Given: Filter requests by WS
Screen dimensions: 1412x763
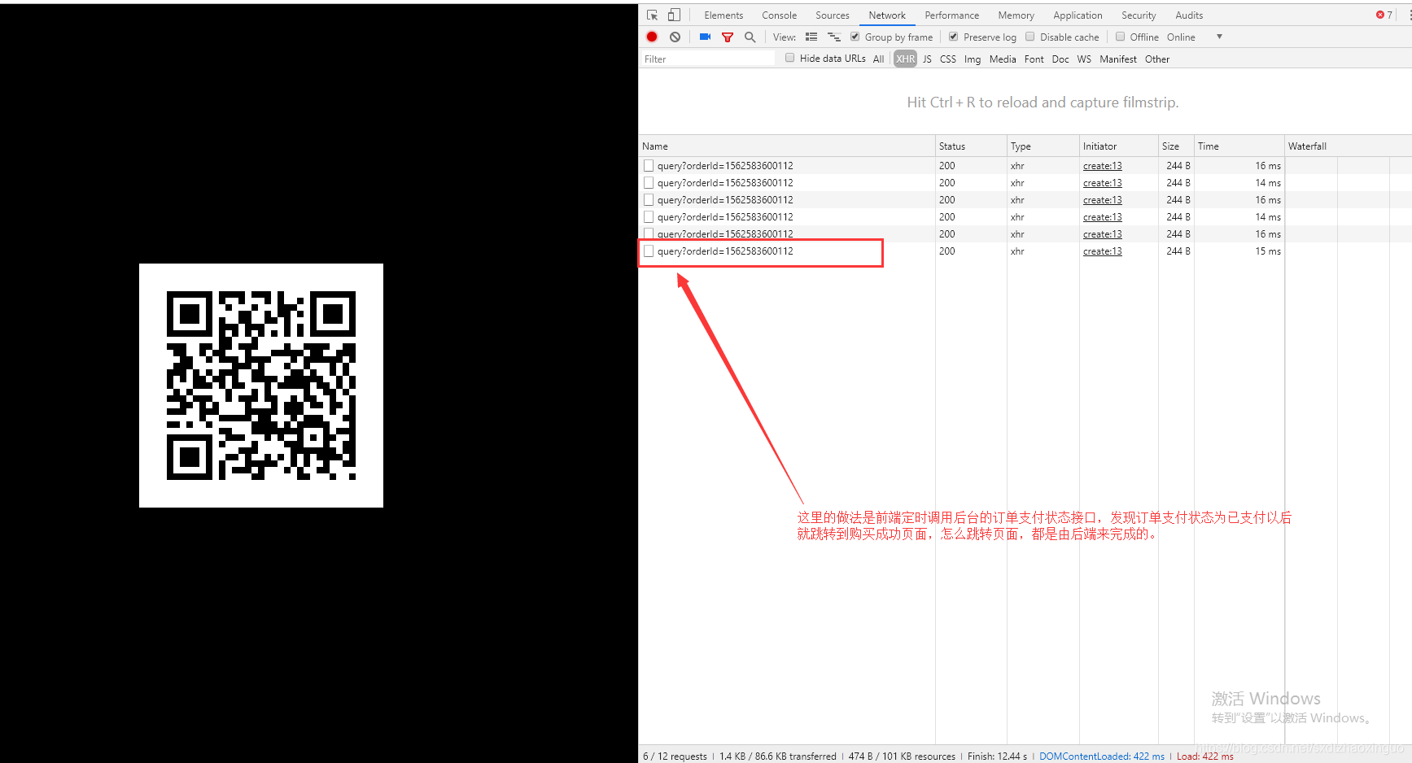Looking at the screenshot, I should (1084, 59).
